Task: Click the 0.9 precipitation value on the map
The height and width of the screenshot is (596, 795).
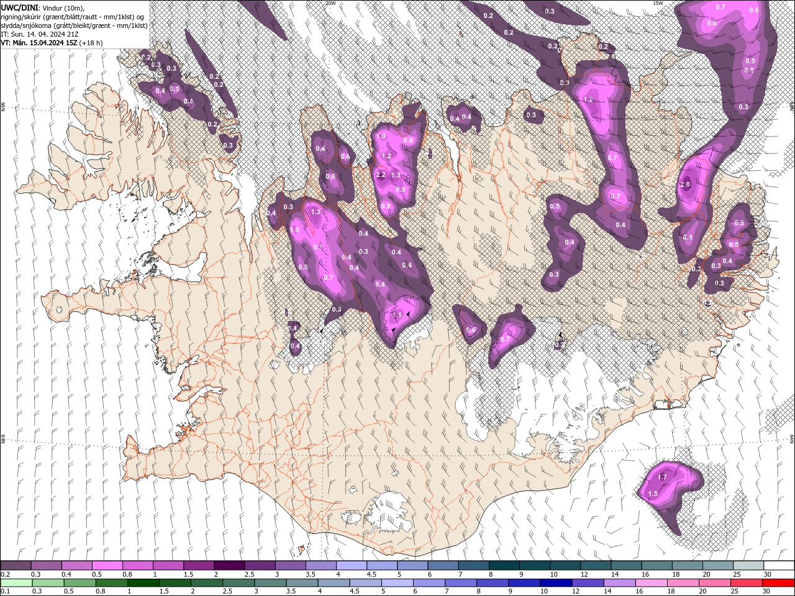Action: pyautogui.click(x=401, y=189)
